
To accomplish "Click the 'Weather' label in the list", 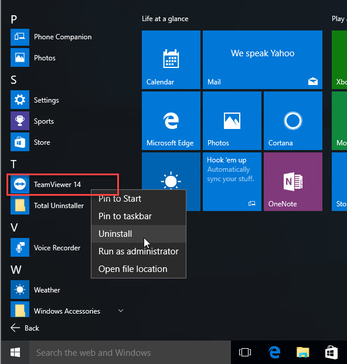I will 47,290.
